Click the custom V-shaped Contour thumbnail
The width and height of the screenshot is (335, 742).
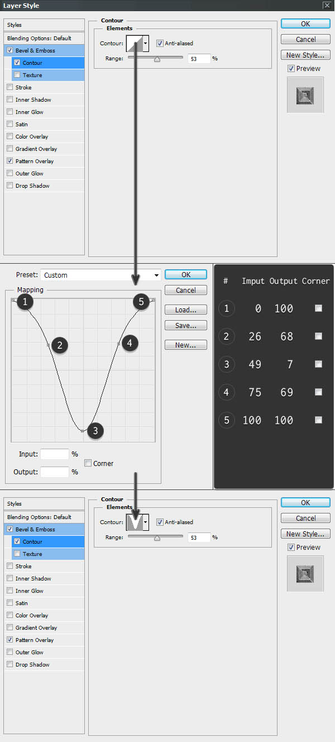135,522
